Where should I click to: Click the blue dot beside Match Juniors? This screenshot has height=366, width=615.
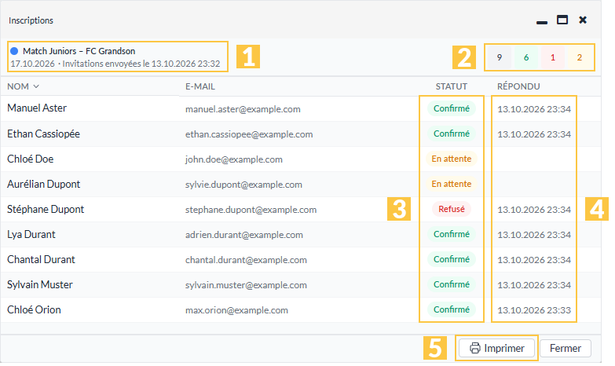point(14,51)
